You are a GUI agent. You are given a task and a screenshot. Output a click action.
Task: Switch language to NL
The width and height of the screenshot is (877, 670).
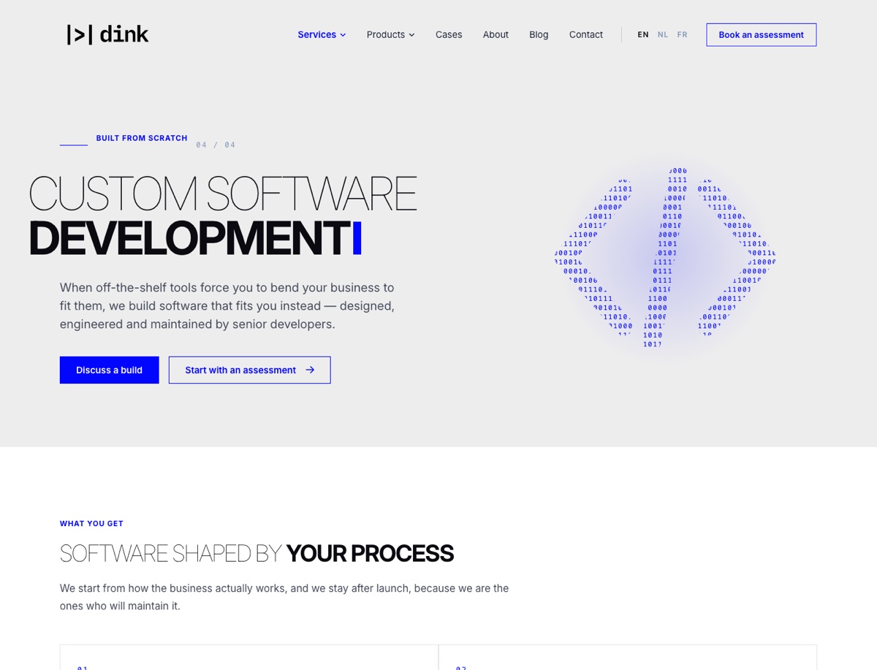(x=663, y=34)
